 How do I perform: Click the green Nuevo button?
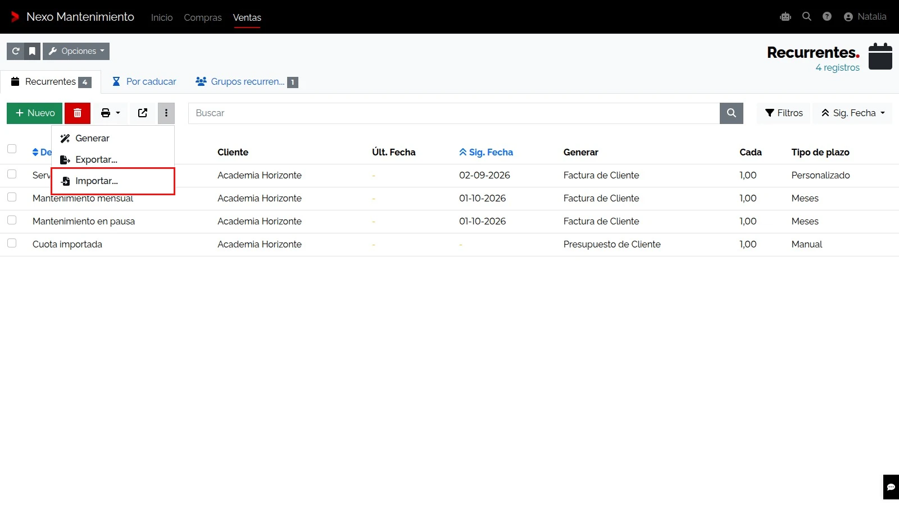click(x=34, y=113)
